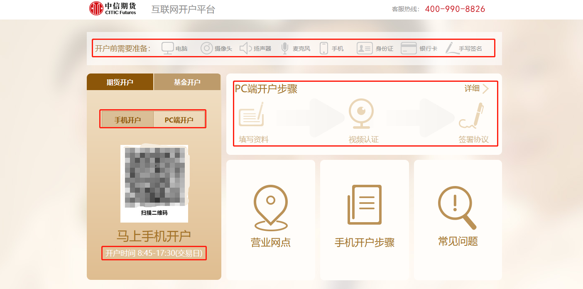Click the video verification webcam icon
Viewport: 583px width, 289px height.
[361, 114]
